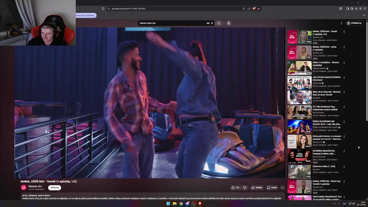Image resolution: width=368 pixels, height=207 pixels.
Task: Open File Explorer from taskbar
Action: pyautogui.click(x=175, y=204)
